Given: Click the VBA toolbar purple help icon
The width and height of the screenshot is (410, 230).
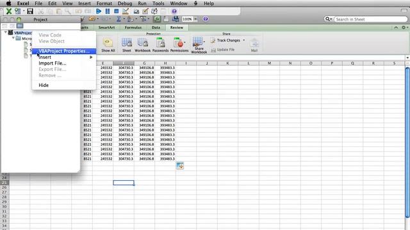Looking at the screenshot, I should point(174,11).
